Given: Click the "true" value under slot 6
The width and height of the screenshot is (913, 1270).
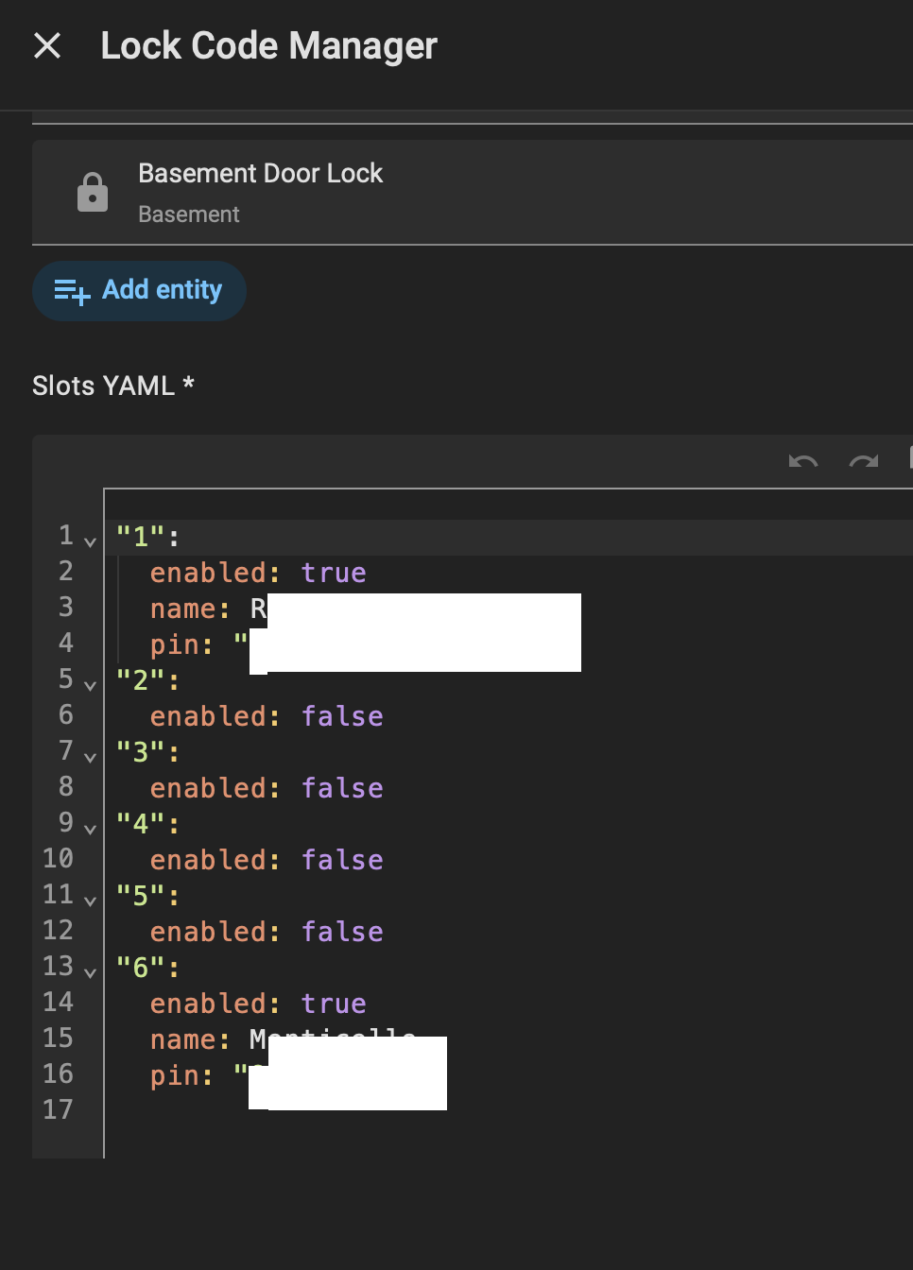Looking at the screenshot, I should [334, 1004].
